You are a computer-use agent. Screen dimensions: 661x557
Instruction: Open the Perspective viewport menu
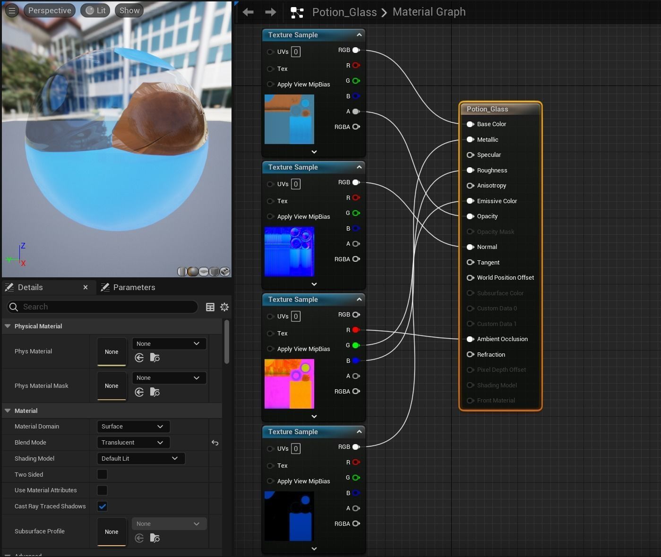(50, 10)
